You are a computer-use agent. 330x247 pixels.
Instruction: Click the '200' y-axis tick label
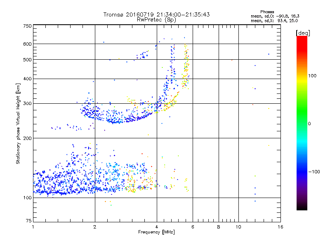27,138
